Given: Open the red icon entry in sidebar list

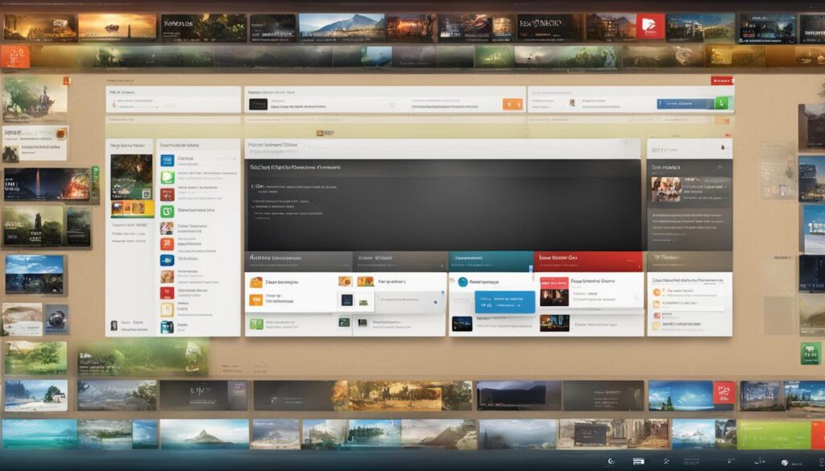Looking at the screenshot, I should coord(168,195).
